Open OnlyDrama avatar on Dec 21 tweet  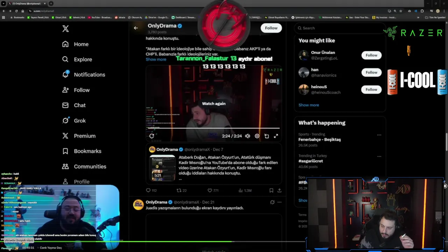(x=138, y=205)
